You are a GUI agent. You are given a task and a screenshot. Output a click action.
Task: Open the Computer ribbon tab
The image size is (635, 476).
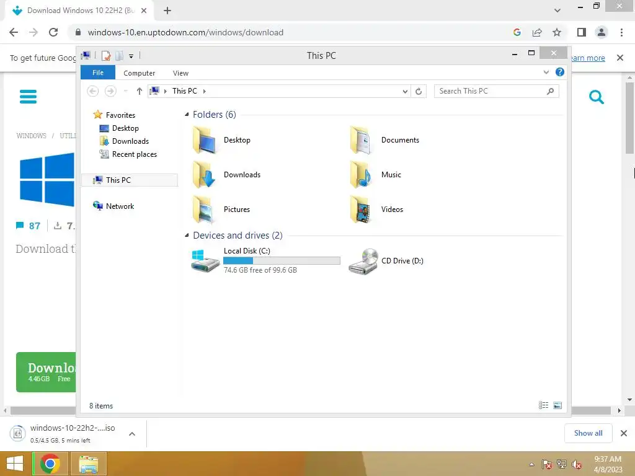[x=139, y=73]
